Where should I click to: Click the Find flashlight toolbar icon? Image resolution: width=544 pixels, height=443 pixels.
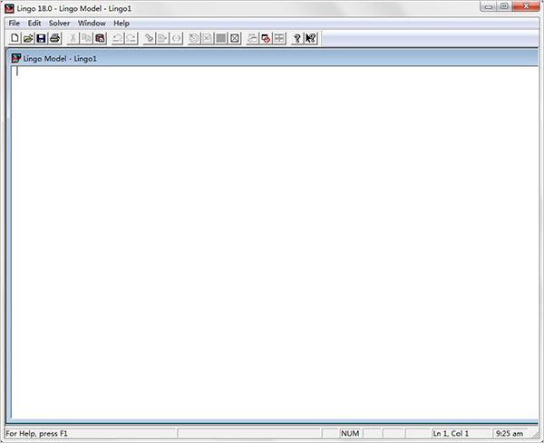tap(150, 38)
